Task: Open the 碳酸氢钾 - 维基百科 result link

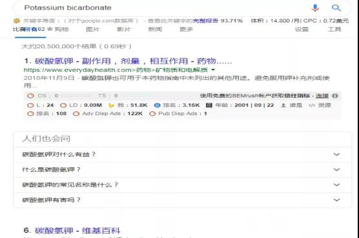Action: tap(77, 231)
